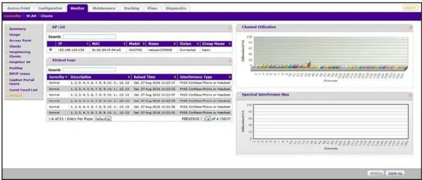Image resolution: width=422 pixels, height=180 pixels.
Task: Sort AP List by Group Name column arrow
Action: coord(230,44)
